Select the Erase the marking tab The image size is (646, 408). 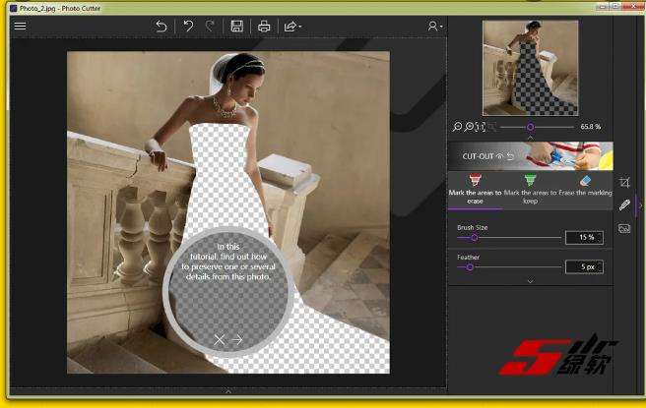[585, 188]
